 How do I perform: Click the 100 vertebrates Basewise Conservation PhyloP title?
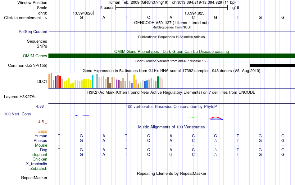[171, 106]
